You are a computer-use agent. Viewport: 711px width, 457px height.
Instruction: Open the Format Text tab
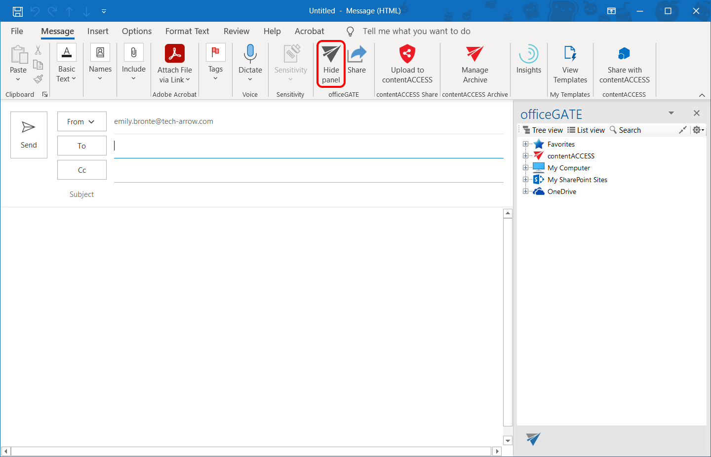(x=187, y=31)
